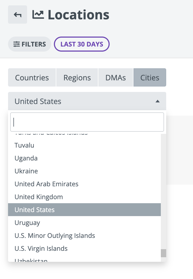This screenshot has height=279, width=193.
Task: Select United Arab Emirates option
Action: (46, 184)
